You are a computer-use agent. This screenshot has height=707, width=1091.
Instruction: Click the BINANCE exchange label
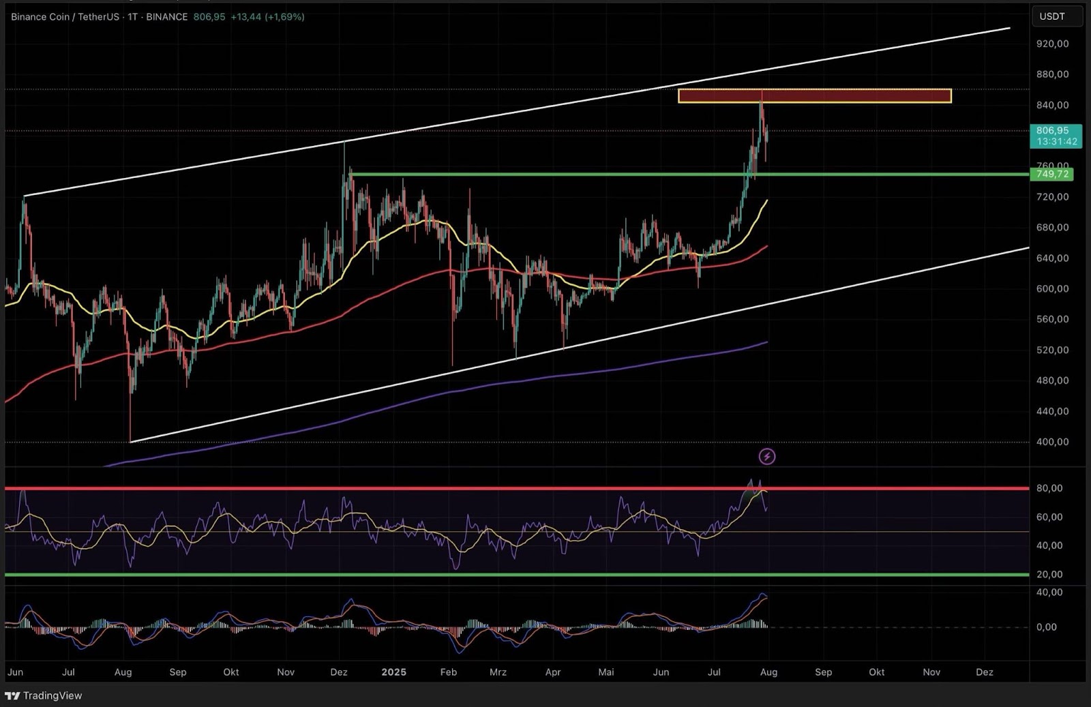tap(166, 17)
